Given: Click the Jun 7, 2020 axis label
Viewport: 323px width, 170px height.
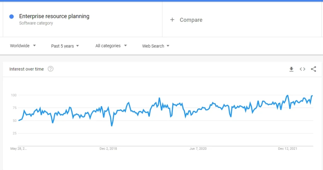Looking at the screenshot, I should (x=198, y=149).
